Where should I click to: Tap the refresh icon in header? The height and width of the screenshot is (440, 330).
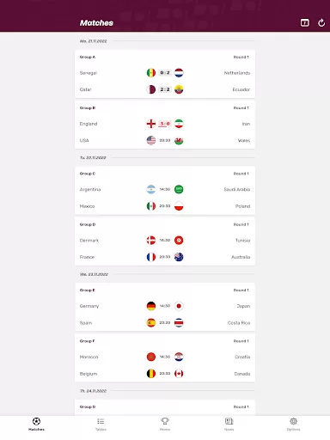pyautogui.click(x=321, y=23)
